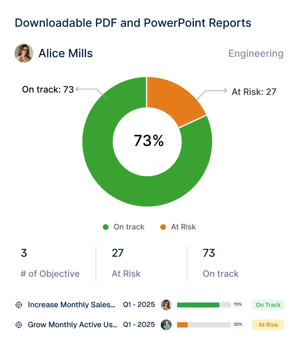Click Alice Mills profile avatar

coord(24,53)
